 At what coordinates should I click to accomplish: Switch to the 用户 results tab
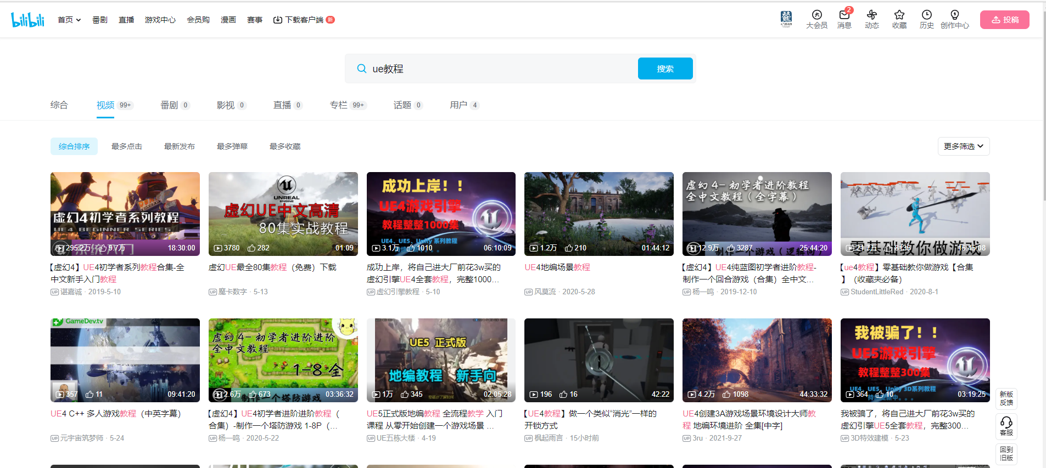465,105
